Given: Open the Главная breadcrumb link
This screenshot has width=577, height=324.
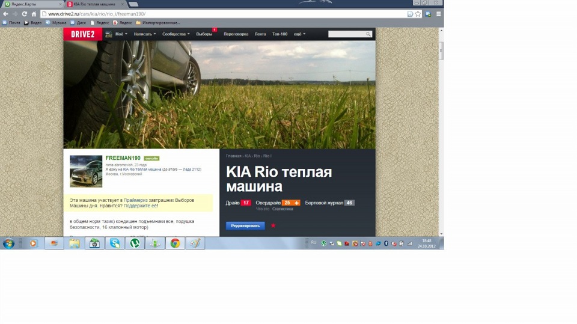Looking at the screenshot, I should click(234, 156).
